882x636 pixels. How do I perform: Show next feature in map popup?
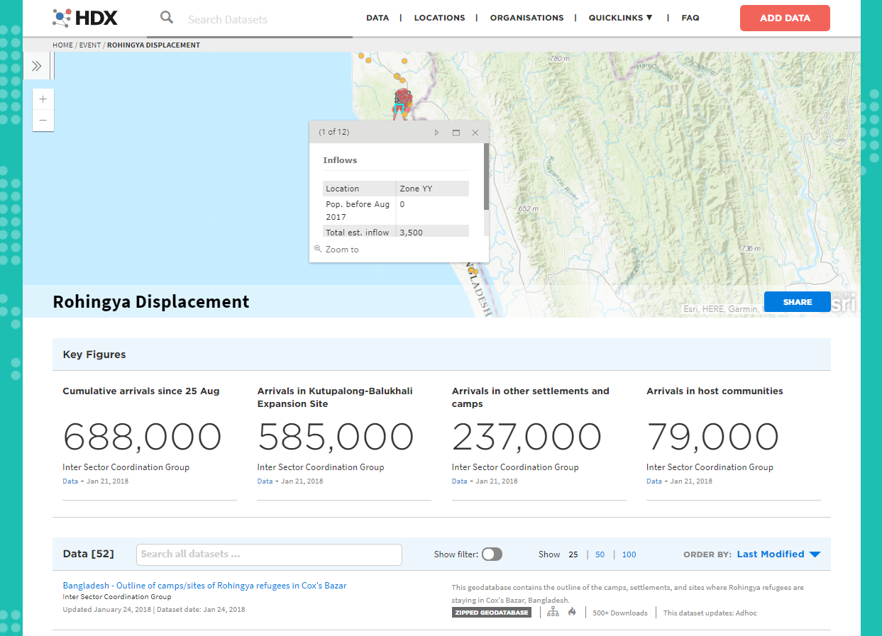(x=437, y=133)
